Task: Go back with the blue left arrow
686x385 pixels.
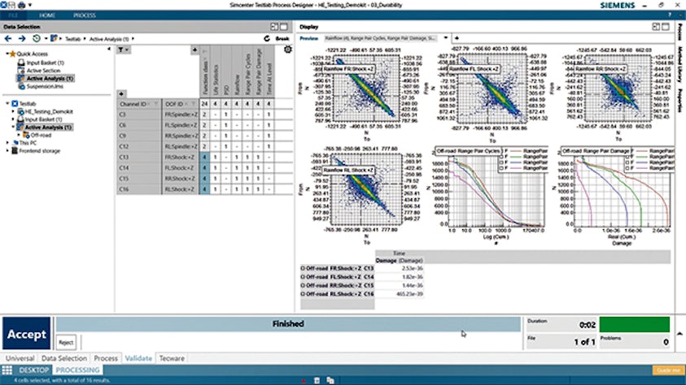Action: pyautogui.click(x=8, y=39)
